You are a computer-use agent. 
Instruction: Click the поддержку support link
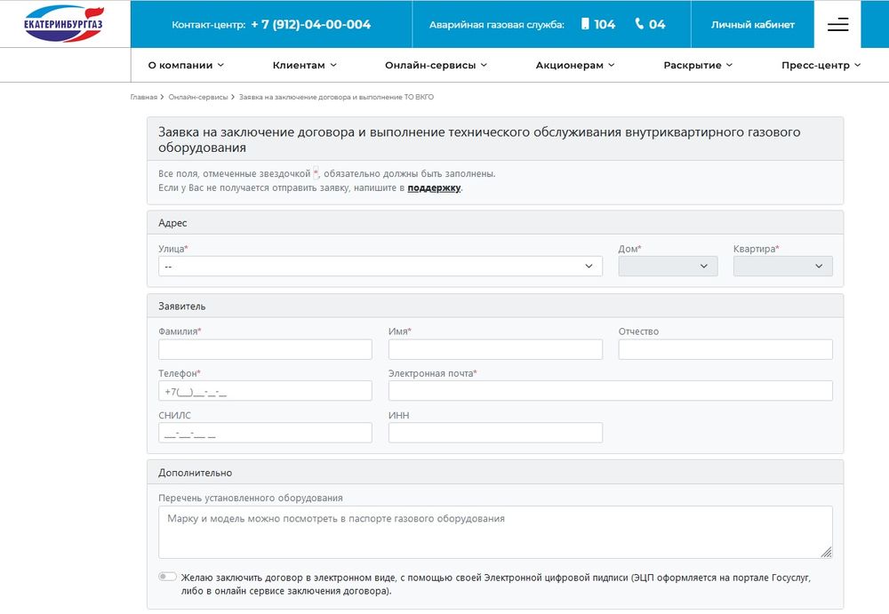pyautogui.click(x=434, y=187)
